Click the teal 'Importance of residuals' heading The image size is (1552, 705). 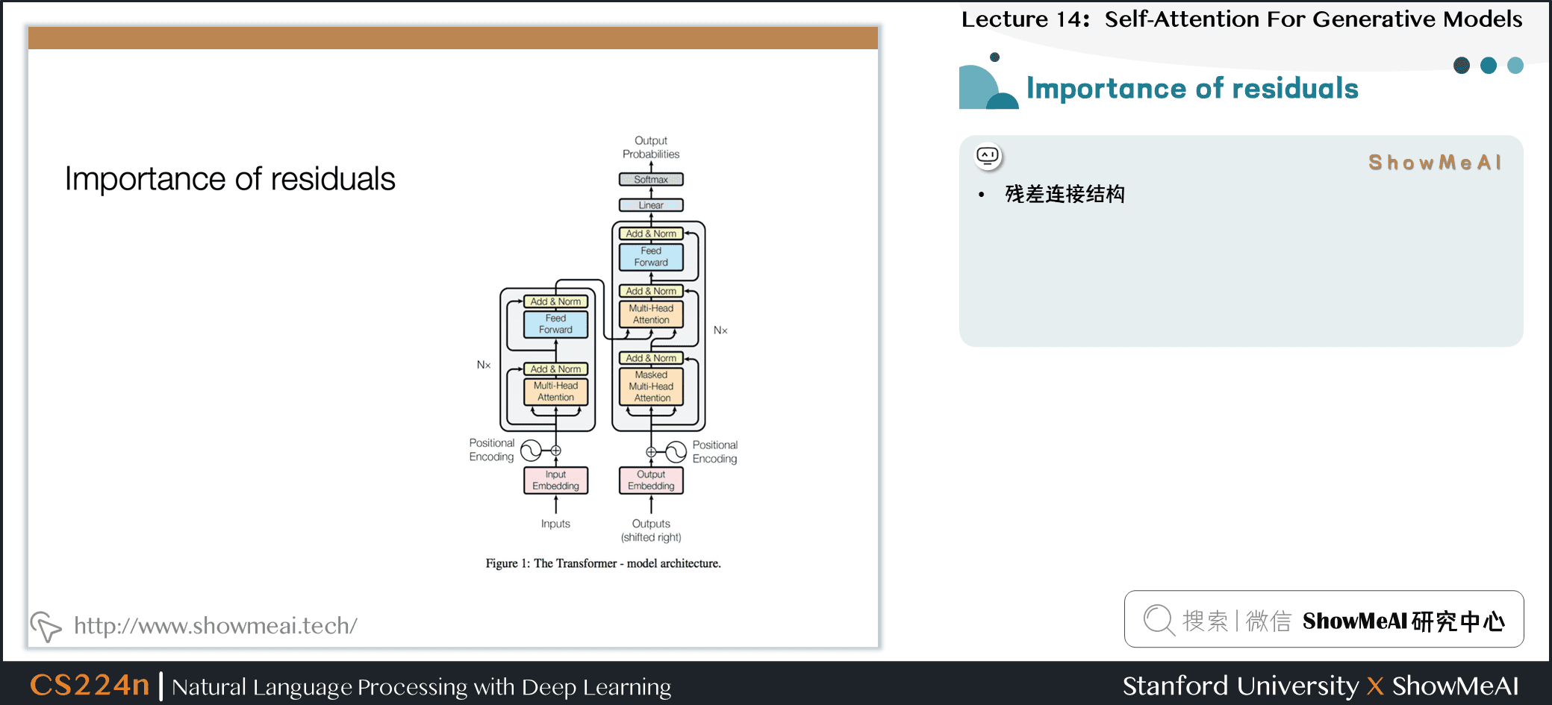point(1192,88)
